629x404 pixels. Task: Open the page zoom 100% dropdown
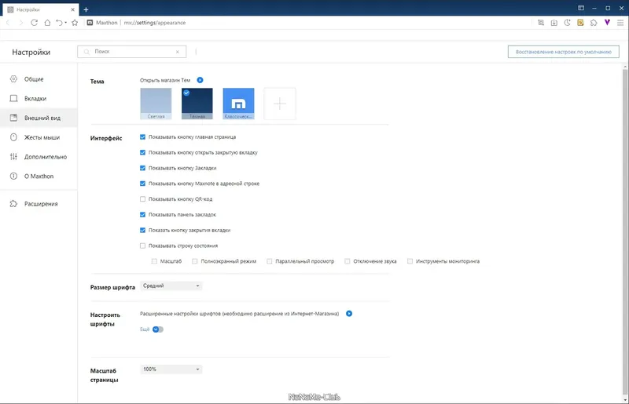[x=171, y=369]
